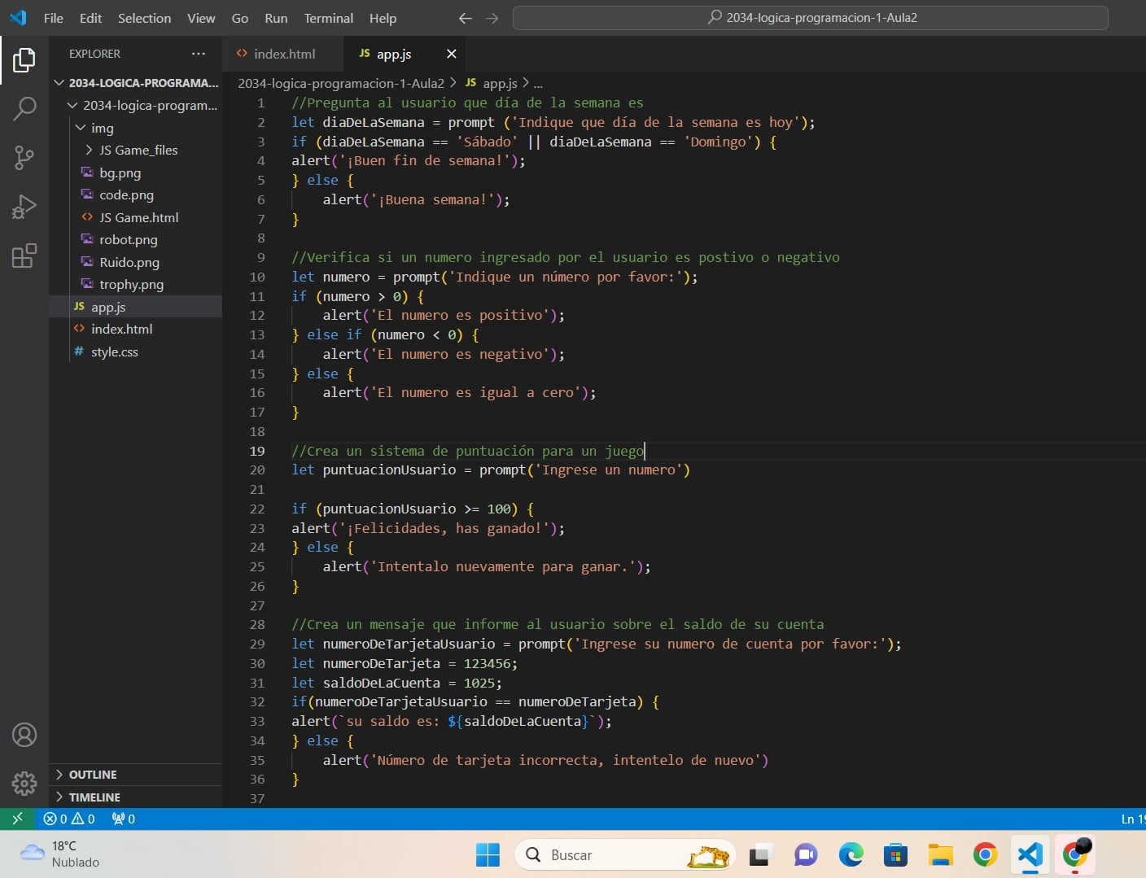1146x878 pixels.
Task: Open the Run menu
Action: [276, 18]
